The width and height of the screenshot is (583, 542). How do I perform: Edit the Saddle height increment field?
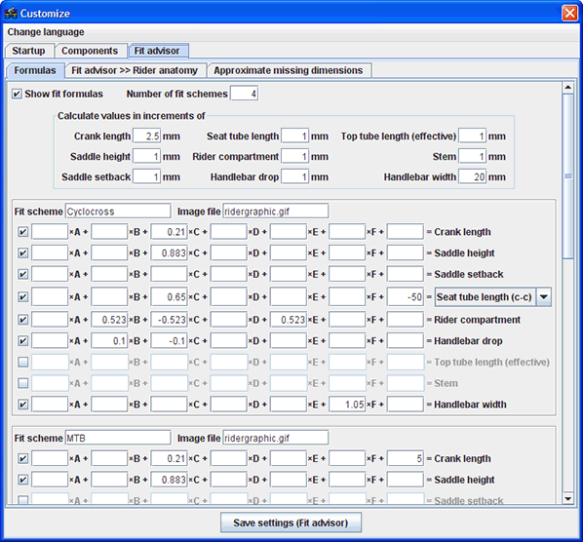click(147, 157)
